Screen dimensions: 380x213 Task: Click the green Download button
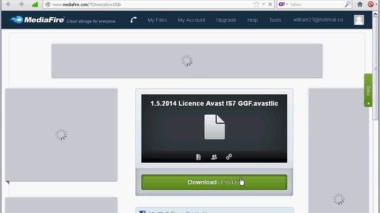(x=214, y=182)
